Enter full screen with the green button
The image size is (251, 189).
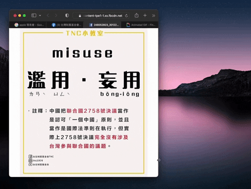(x=25, y=16)
